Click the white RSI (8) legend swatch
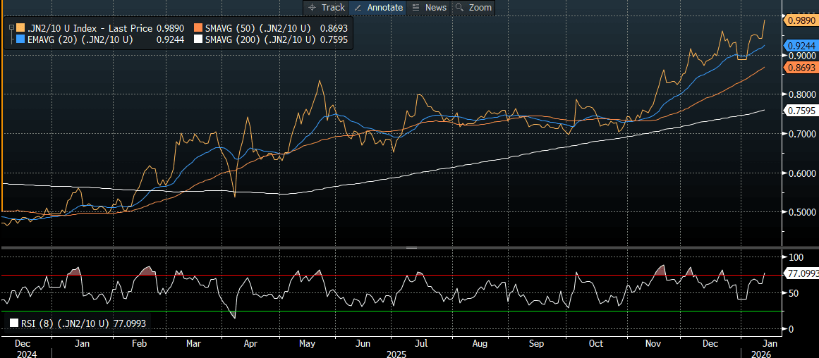 (15, 323)
